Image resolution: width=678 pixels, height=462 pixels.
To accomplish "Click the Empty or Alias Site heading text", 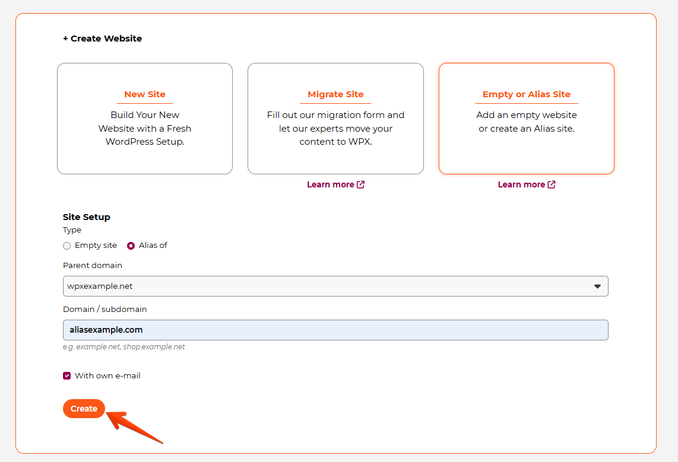I will pyautogui.click(x=527, y=94).
